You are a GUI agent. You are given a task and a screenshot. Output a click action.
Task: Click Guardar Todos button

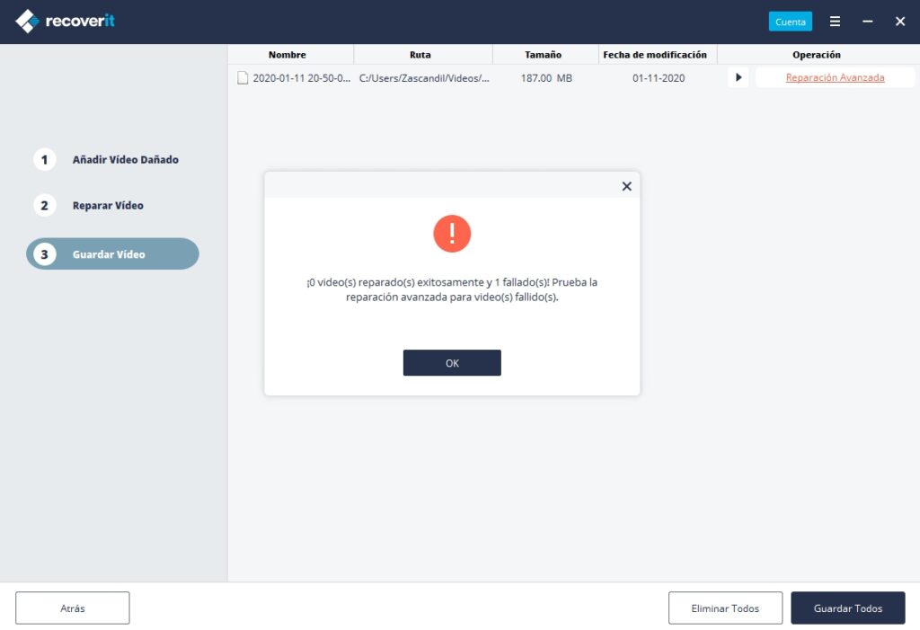point(847,608)
